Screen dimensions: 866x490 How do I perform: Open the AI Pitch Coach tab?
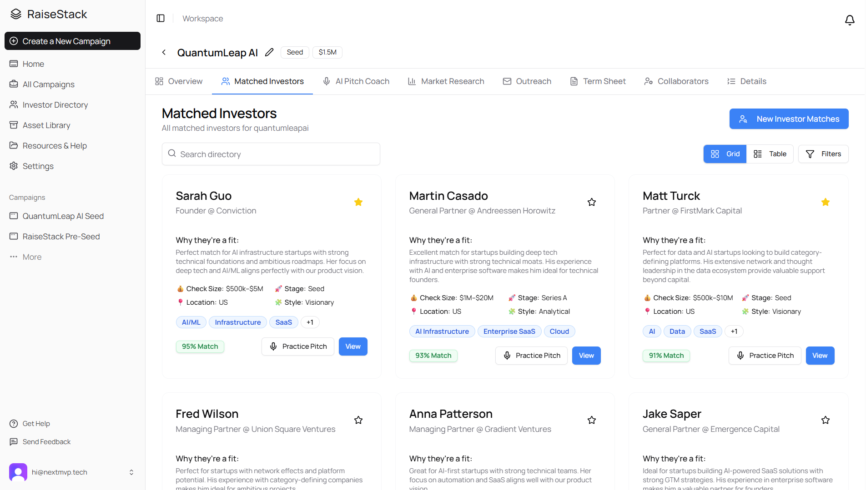tap(356, 81)
